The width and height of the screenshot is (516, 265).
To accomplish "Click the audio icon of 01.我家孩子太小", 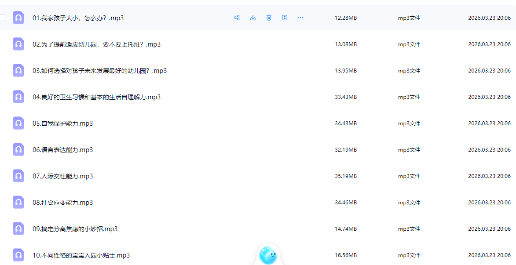I will click(x=18, y=18).
